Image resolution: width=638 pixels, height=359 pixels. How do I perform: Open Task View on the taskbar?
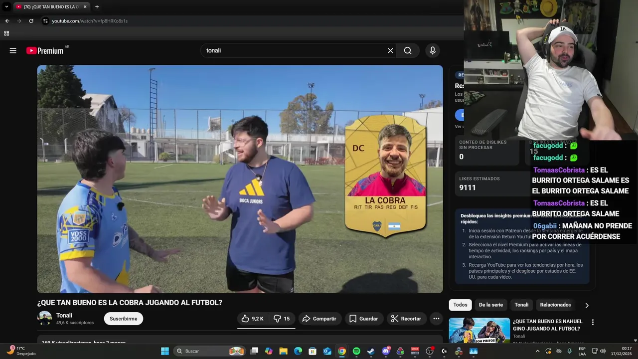[x=254, y=351]
